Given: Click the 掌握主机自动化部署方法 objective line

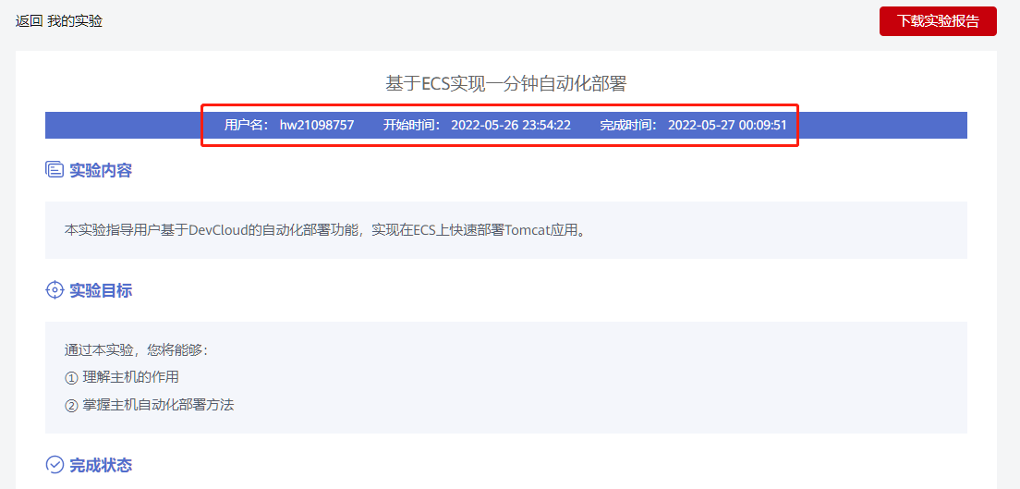Looking at the screenshot, I should pyautogui.click(x=149, y=405).
